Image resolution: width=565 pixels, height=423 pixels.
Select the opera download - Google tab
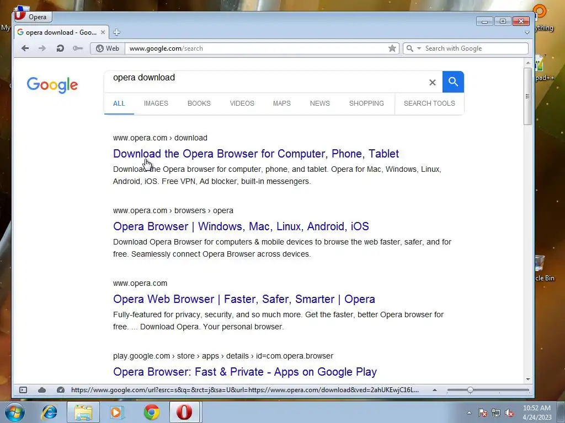[x=61, y=32]
